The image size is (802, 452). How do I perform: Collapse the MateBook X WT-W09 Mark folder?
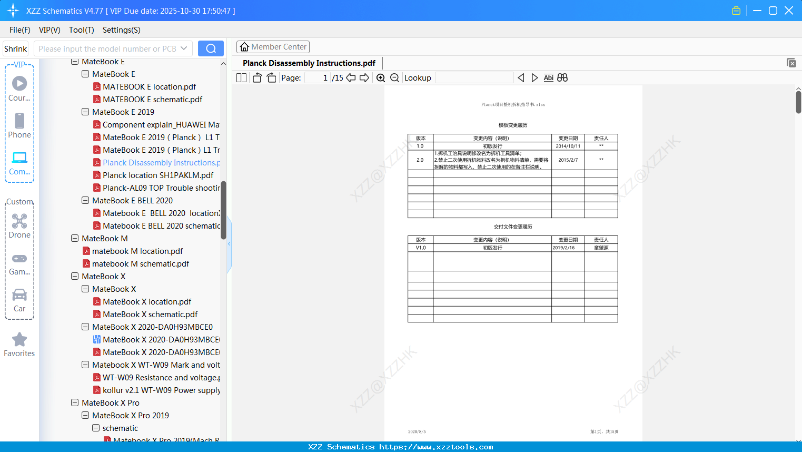point(85,365)
